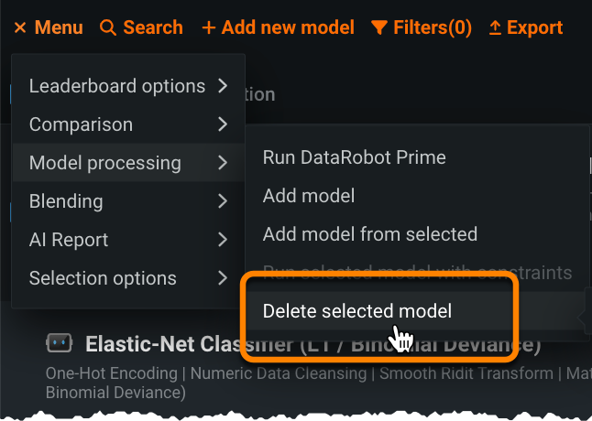Click the Filters(0) text label
The height and width of the screenshot is (421, 592).
(433, 28)
